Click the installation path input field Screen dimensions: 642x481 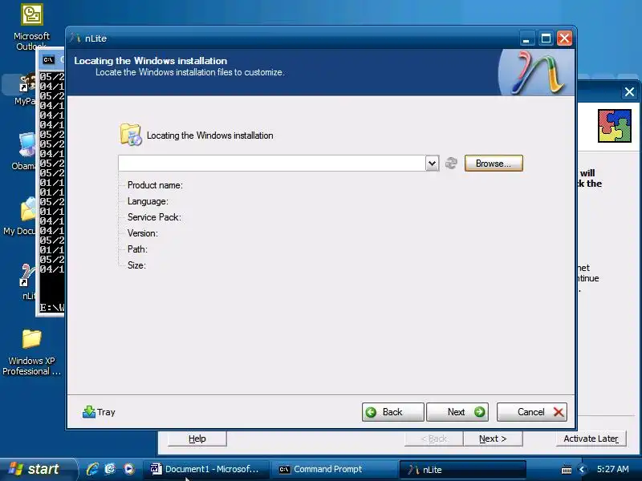272,164
